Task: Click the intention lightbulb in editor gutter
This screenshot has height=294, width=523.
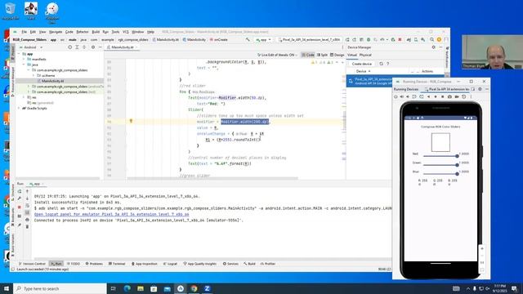Action: [x=131, y=122]
